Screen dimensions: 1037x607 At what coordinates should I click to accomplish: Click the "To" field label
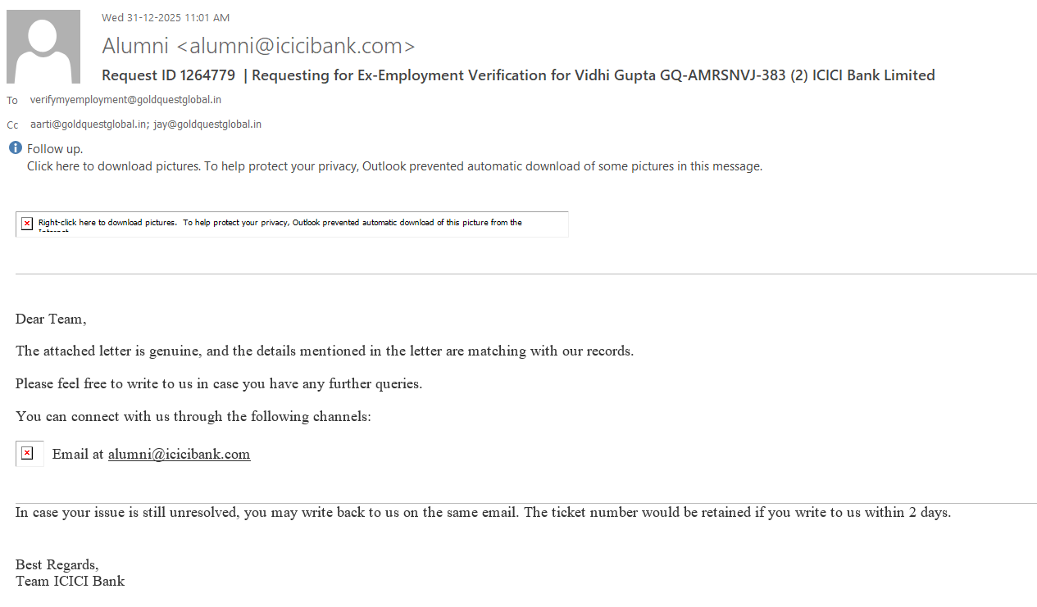[12, 101]
